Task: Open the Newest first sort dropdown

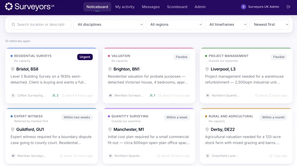Action: (x=269, y=25)
